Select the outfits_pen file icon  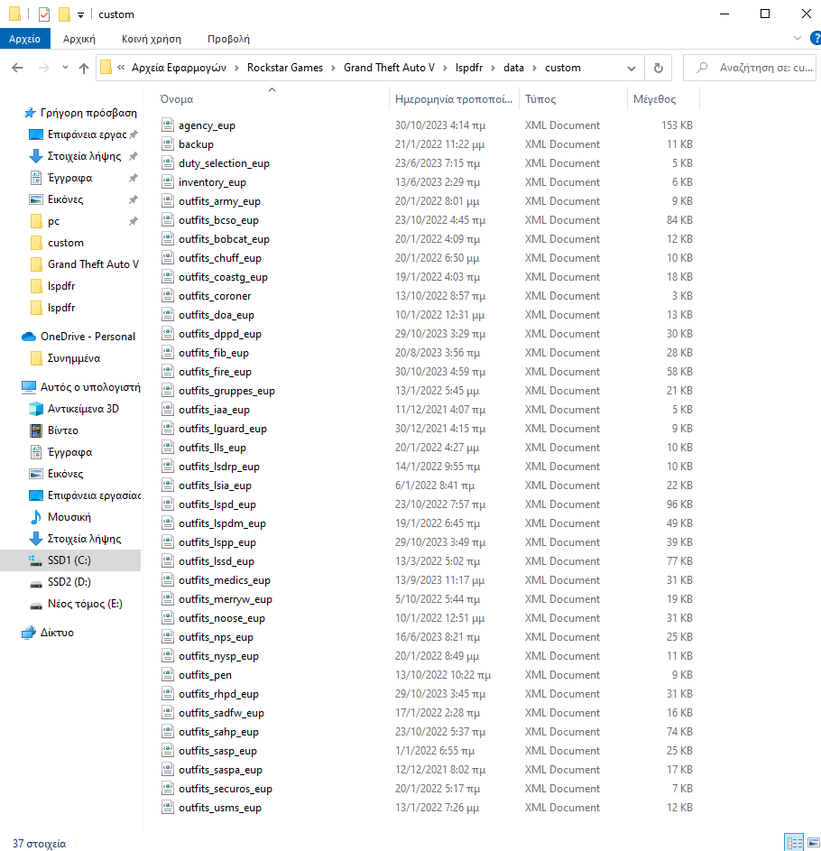(168, 675)
